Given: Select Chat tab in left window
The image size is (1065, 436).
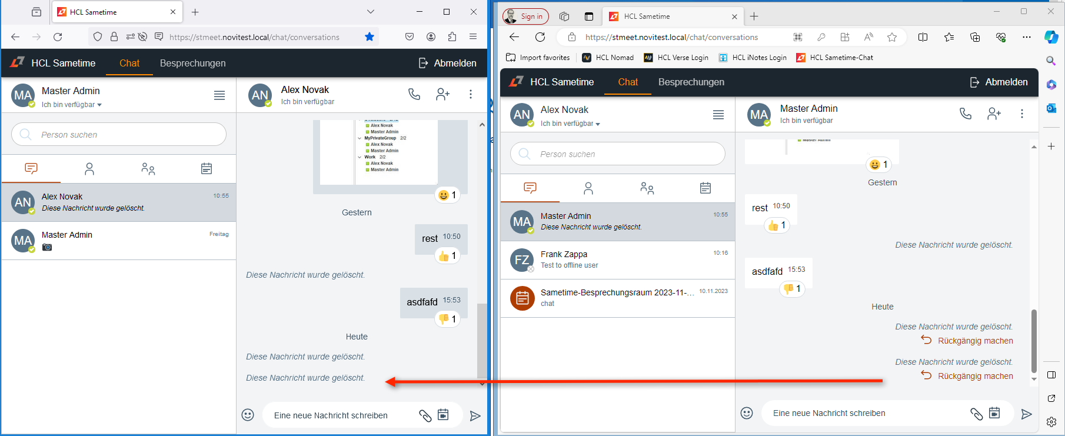Looking at the screenshot, I should click(x=129, y=63).
